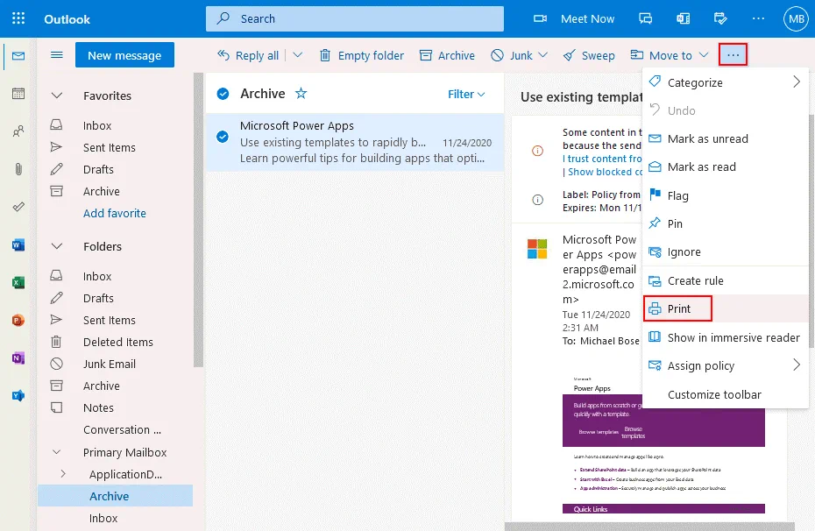Viewport: 815px width, 531px height.
Task: Select Print from the context menu
Action: [678, 308]
